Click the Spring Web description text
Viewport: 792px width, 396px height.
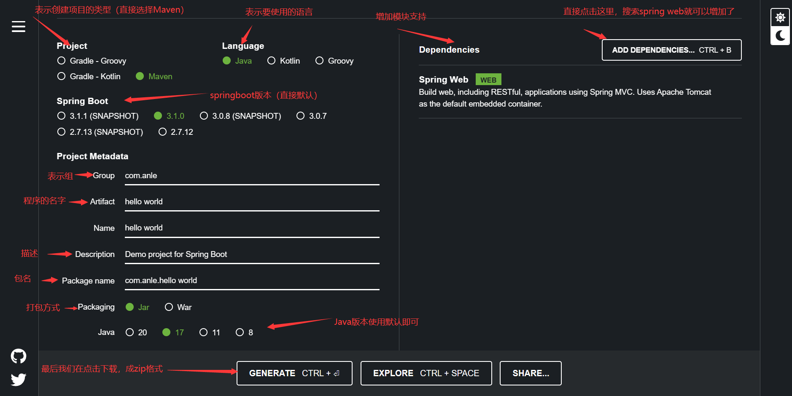point(565,98)
